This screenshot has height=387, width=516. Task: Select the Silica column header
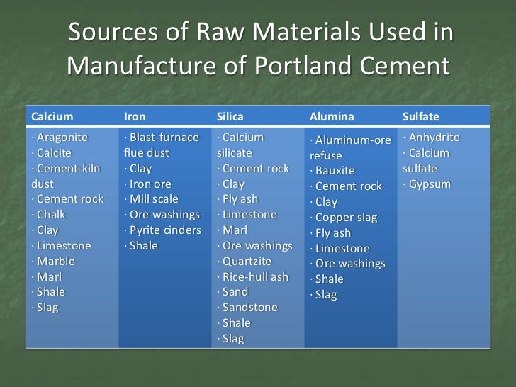pos(230,116)
